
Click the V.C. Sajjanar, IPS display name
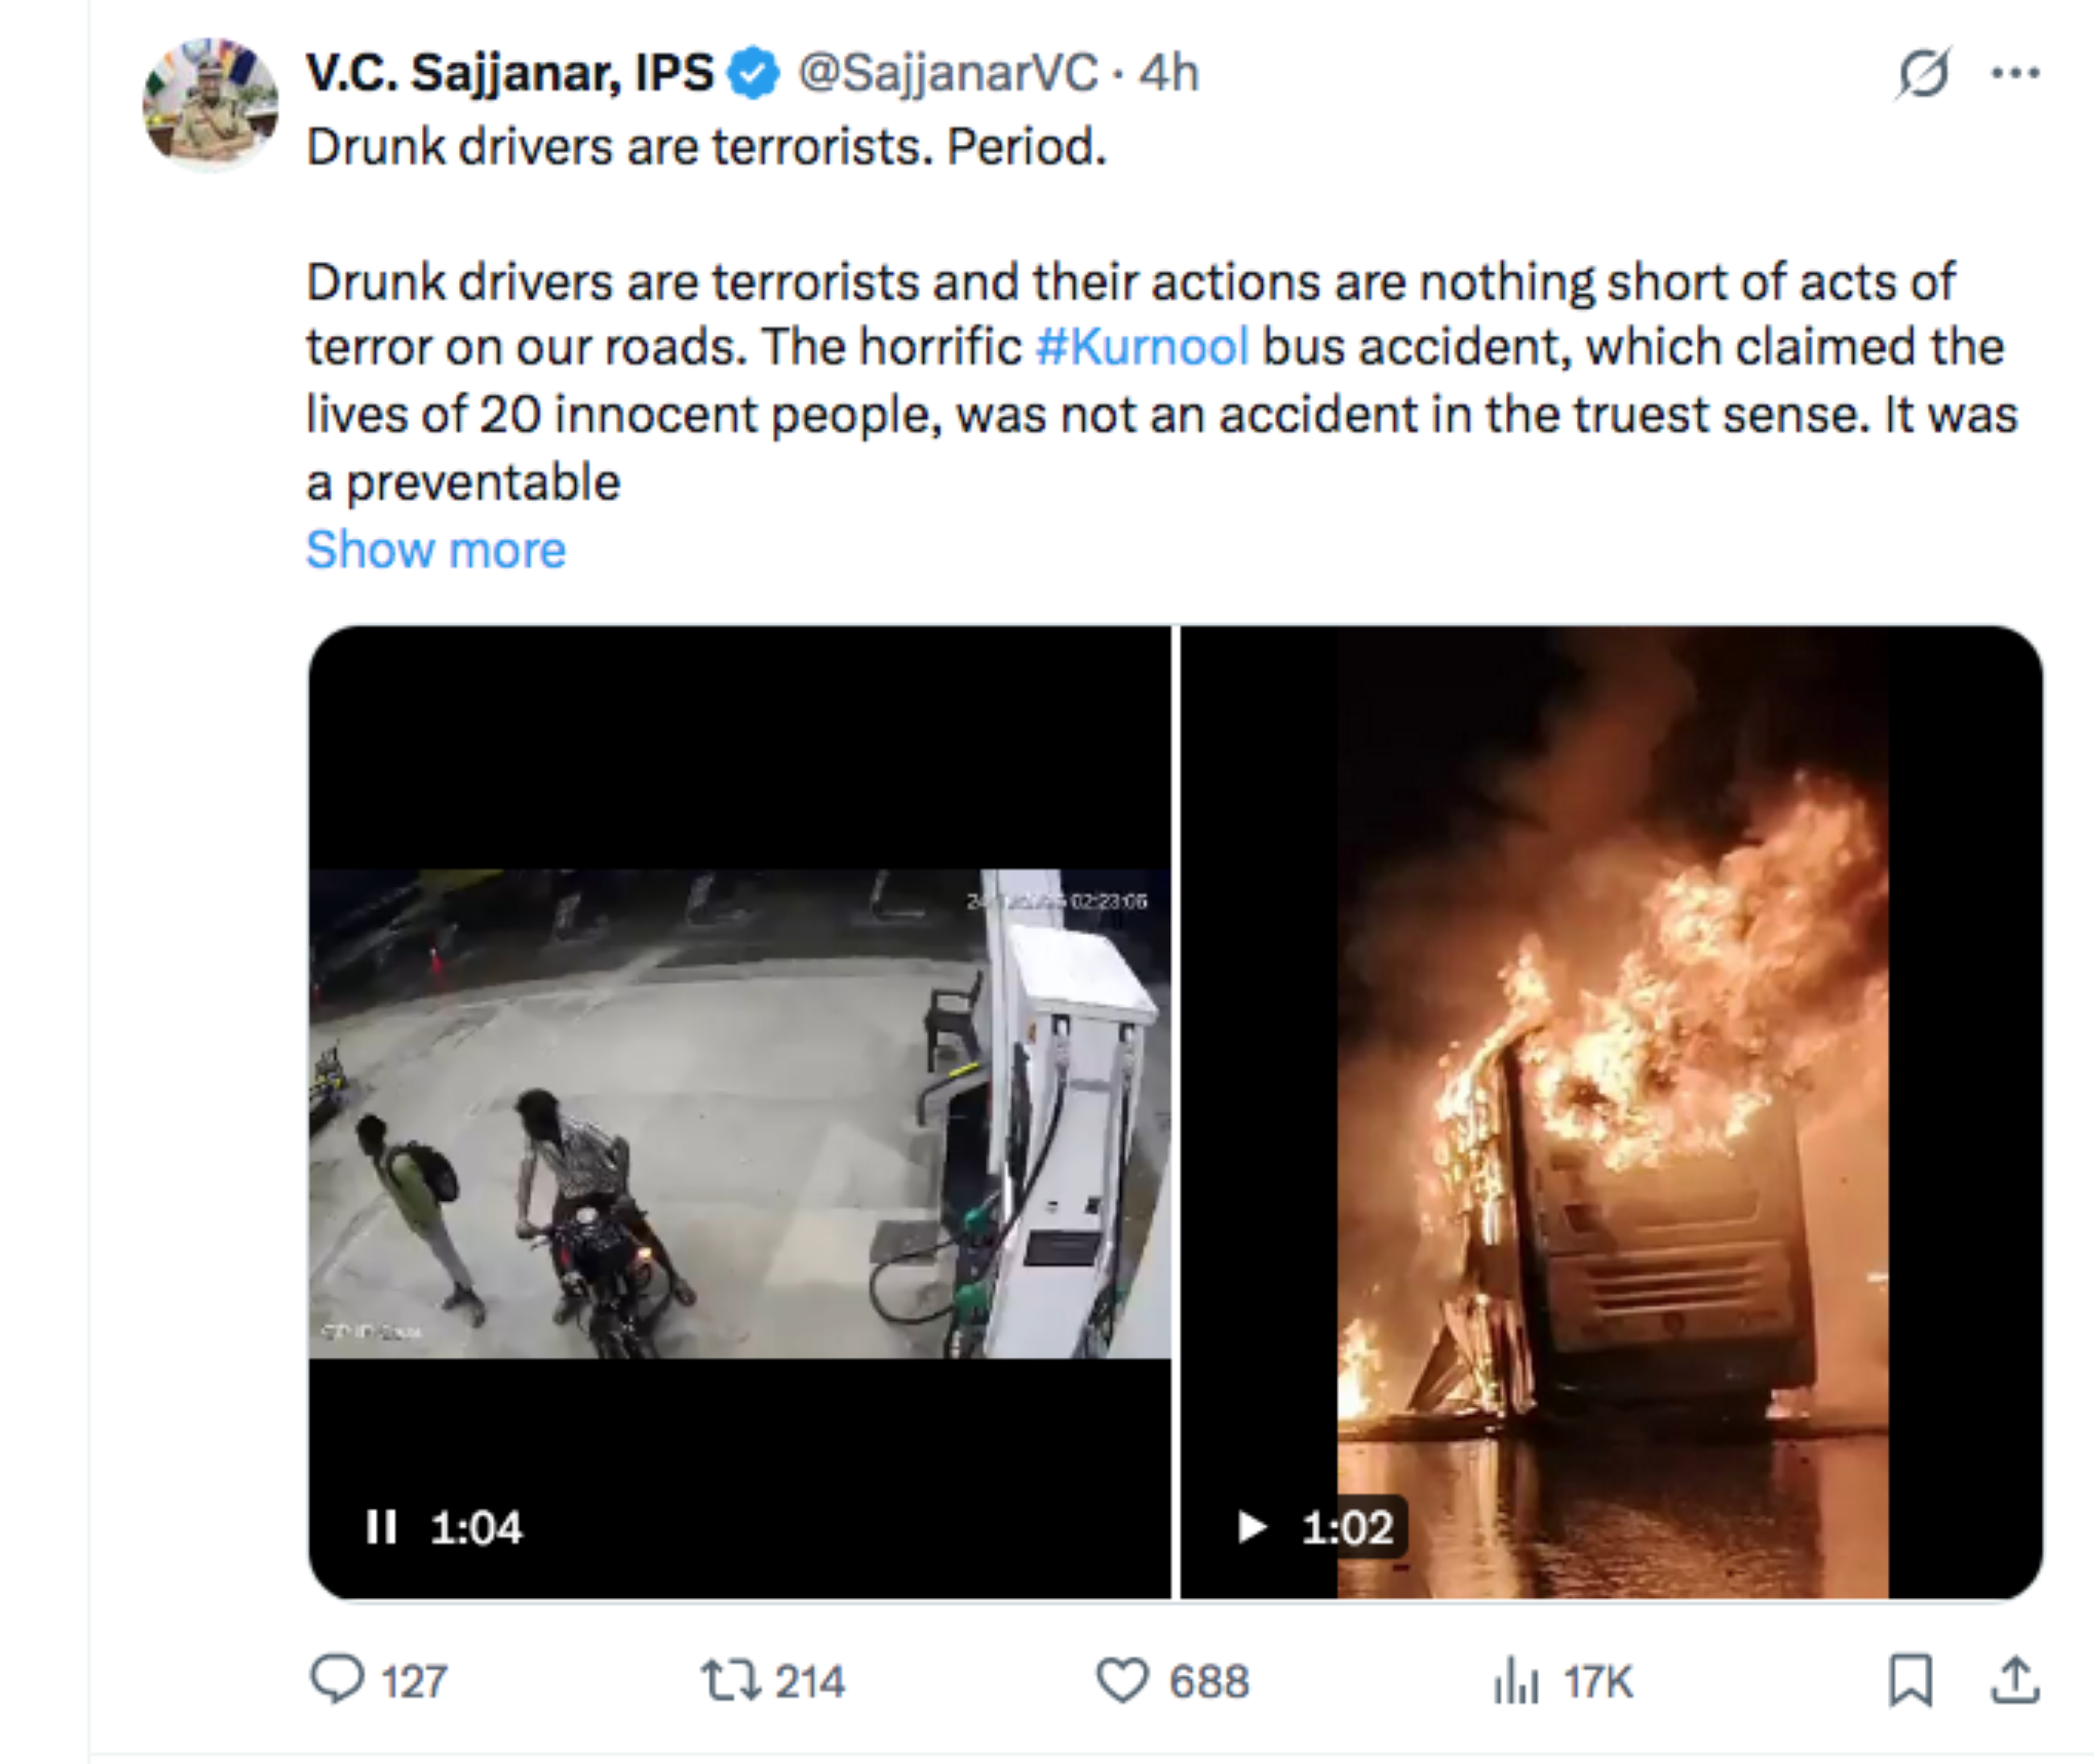coord(509,73)
